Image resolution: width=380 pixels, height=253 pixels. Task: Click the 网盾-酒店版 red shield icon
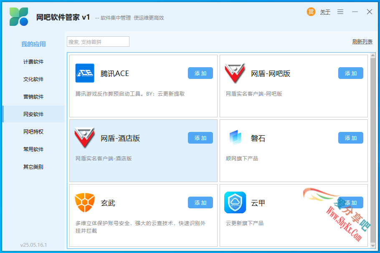[x=84, y=138]
